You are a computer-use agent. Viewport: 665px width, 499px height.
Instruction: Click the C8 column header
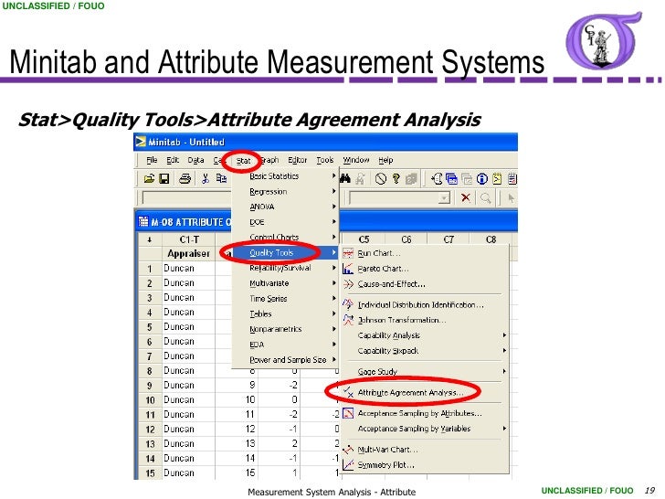click(491, 239)
